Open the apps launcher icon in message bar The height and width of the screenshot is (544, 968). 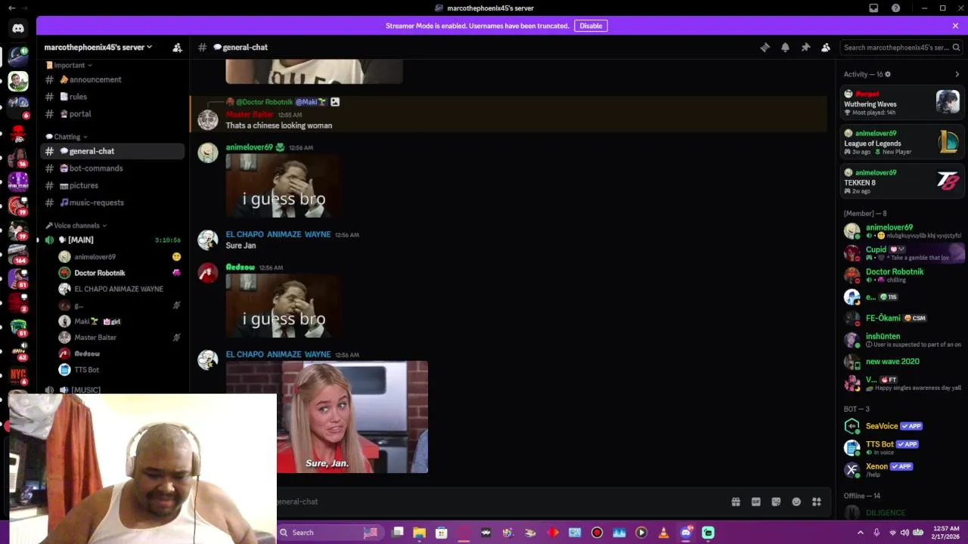click(817, 502)
